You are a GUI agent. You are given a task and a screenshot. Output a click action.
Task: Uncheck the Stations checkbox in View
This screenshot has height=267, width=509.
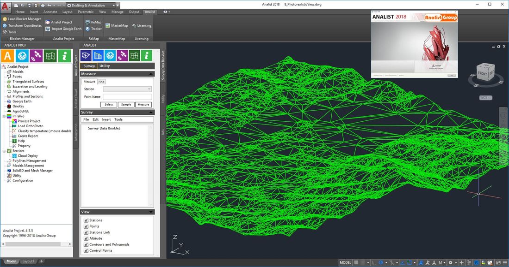tap(86, 220)
